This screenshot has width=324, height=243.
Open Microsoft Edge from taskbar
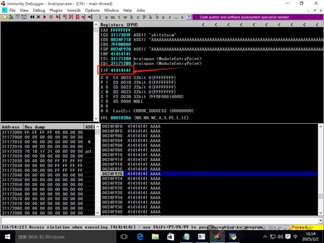point(140,237)
